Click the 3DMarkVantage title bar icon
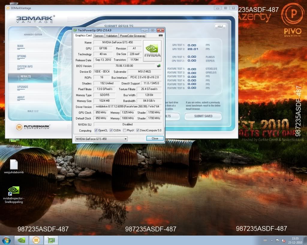Screen dimensions: 307x245 click(x=8, y=8)
